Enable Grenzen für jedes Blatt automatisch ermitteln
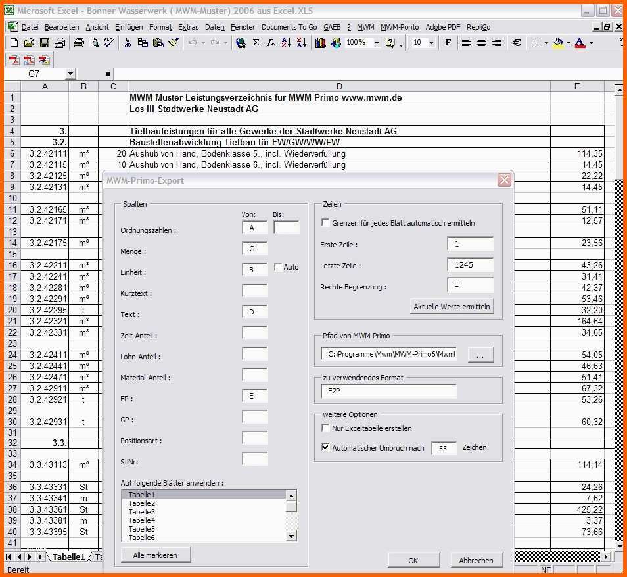This screenshot has height=577, width=627. (x=325, y=222)
